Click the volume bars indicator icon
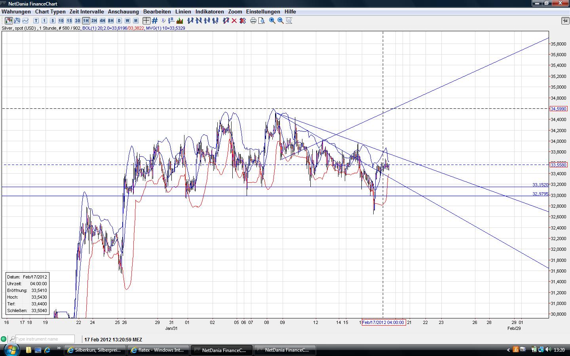Image resolution: width=570 pixels, height=356 pixels. coord(180,21)
